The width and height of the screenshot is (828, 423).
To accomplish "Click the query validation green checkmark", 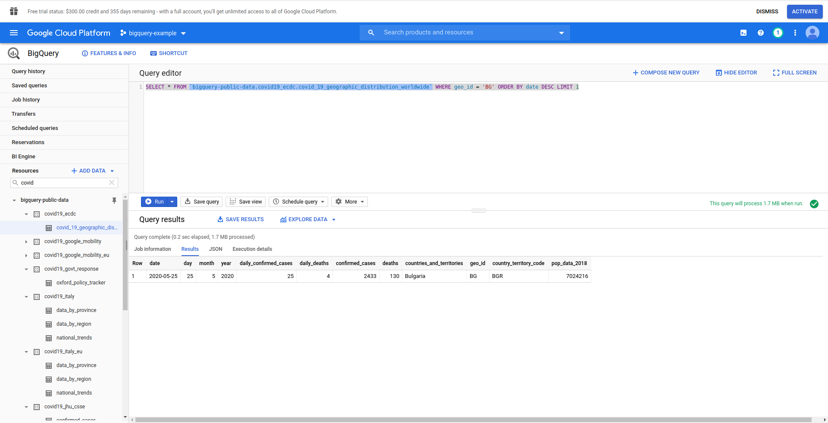I will coord(814,204).
